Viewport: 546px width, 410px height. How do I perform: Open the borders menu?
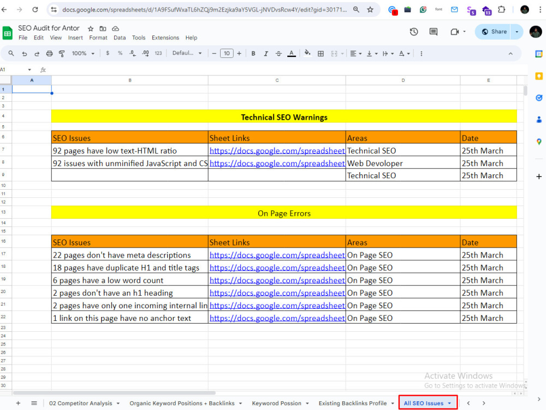click(321, 54)
